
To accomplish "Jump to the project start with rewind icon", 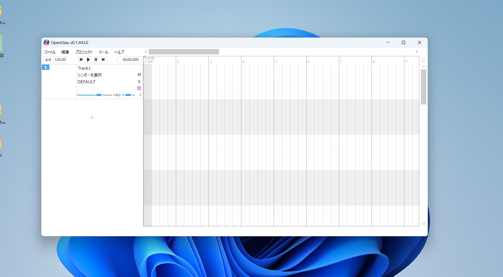I will (x=81, y=60).
